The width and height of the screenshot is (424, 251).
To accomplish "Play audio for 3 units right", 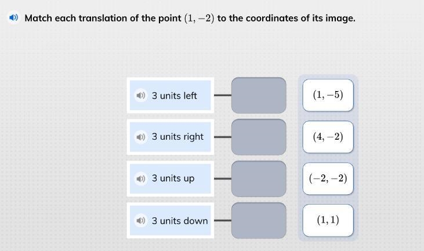I will (x=140, y=137).
